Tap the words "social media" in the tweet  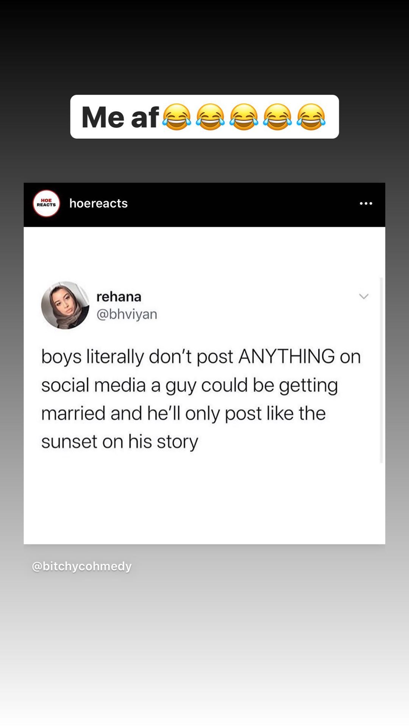coord(93,385)
